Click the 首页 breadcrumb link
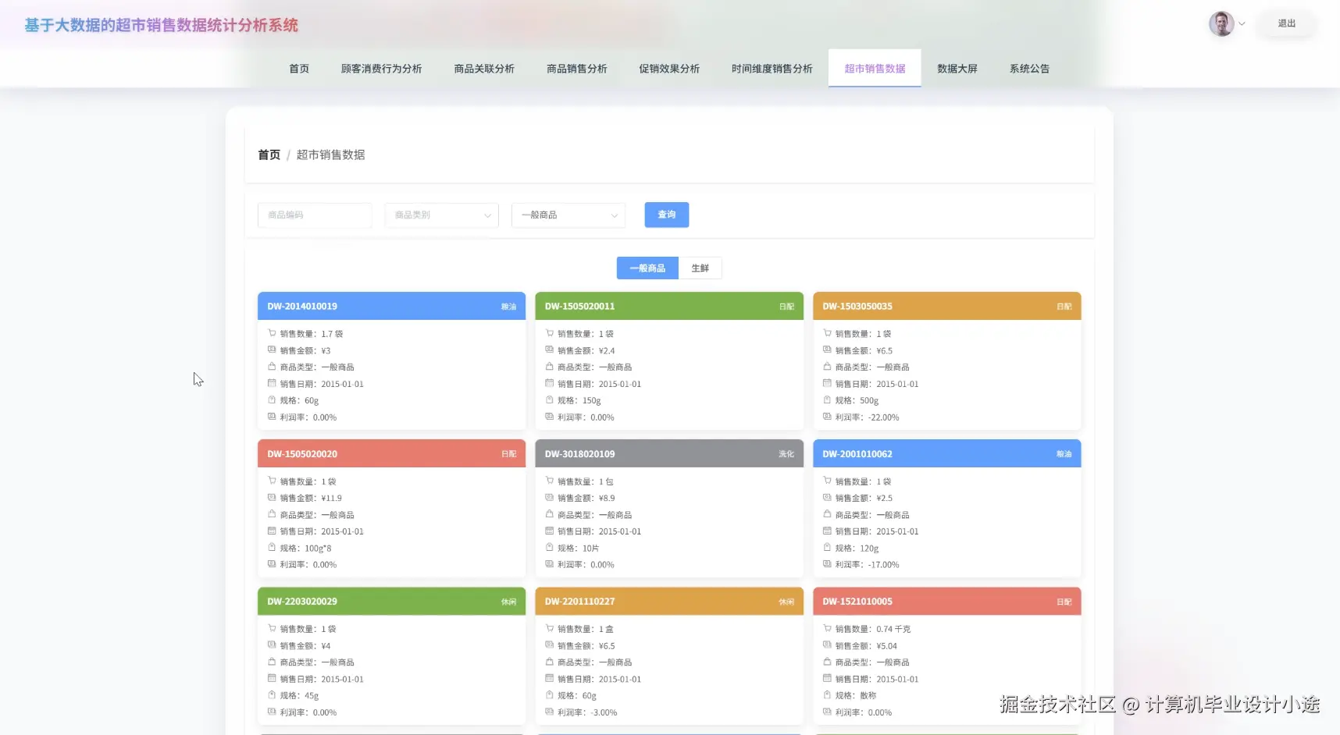Viewport: 1340px width, 735px height. [x=269, y=154]
